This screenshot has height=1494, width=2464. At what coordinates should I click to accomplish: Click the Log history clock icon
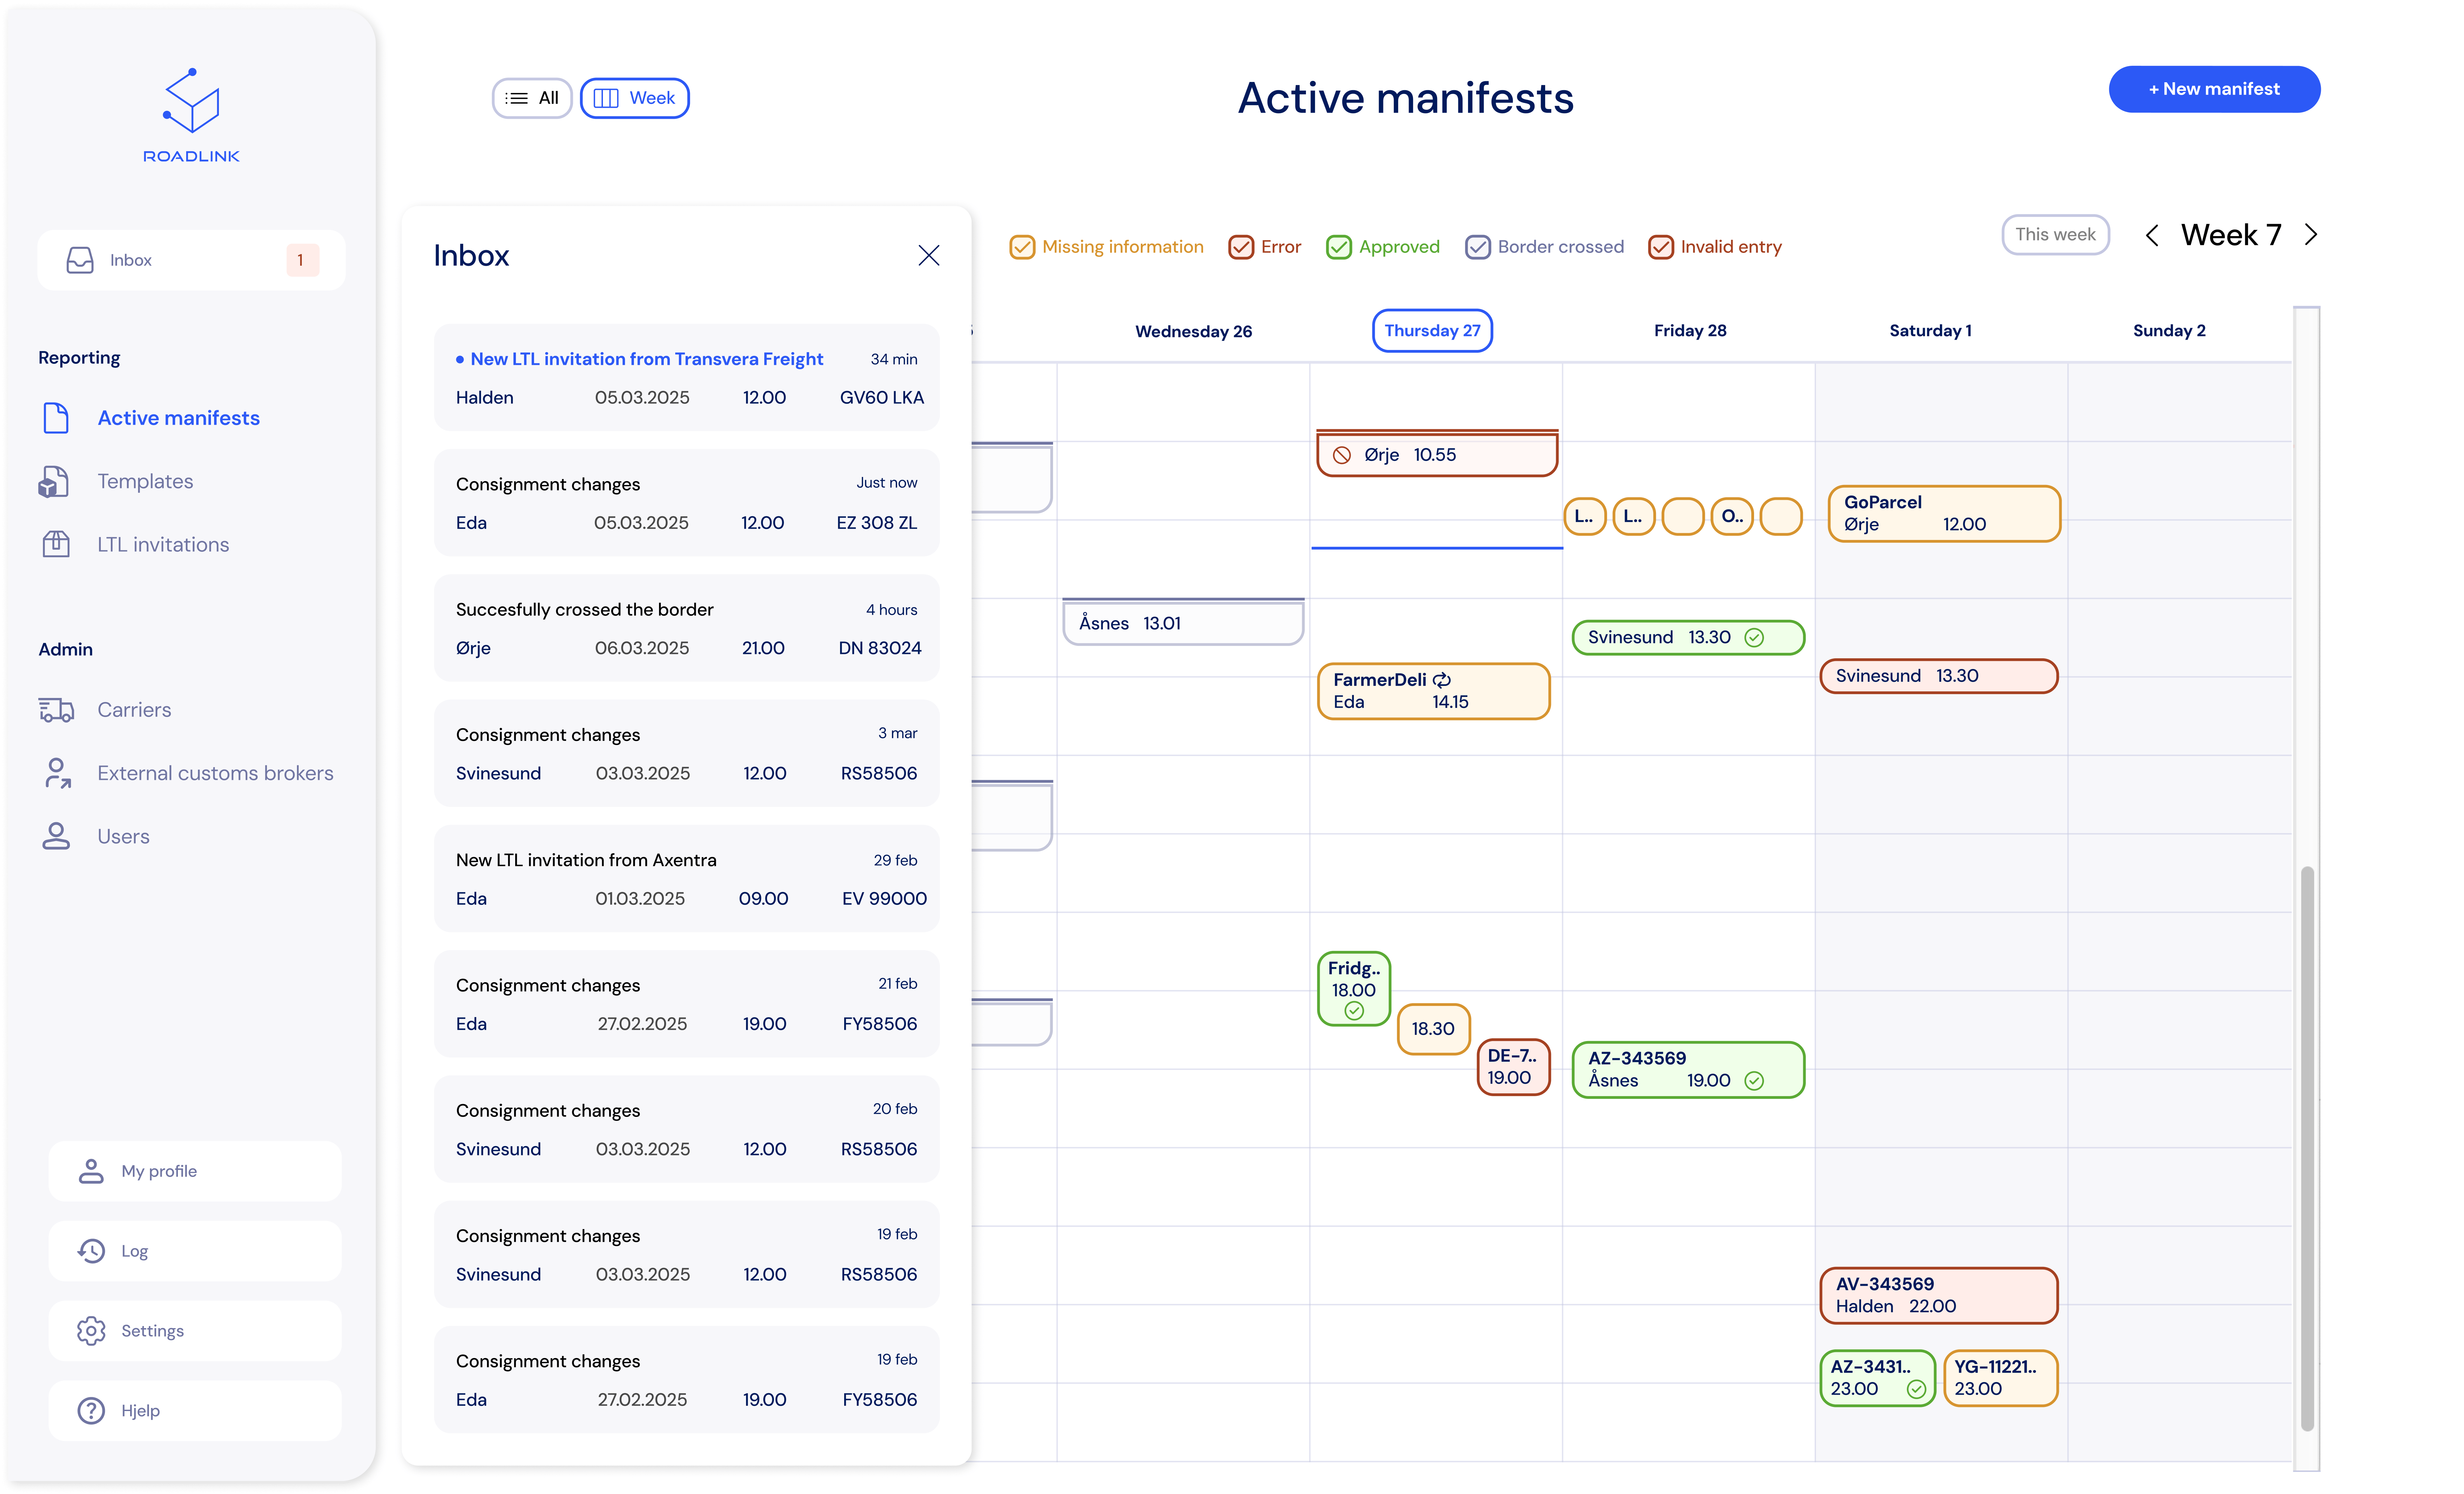(91, 1251)
